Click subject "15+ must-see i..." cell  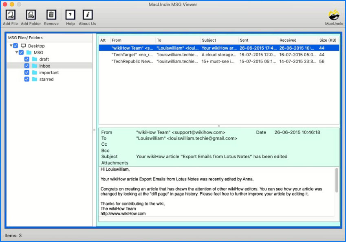click(218, 61)
